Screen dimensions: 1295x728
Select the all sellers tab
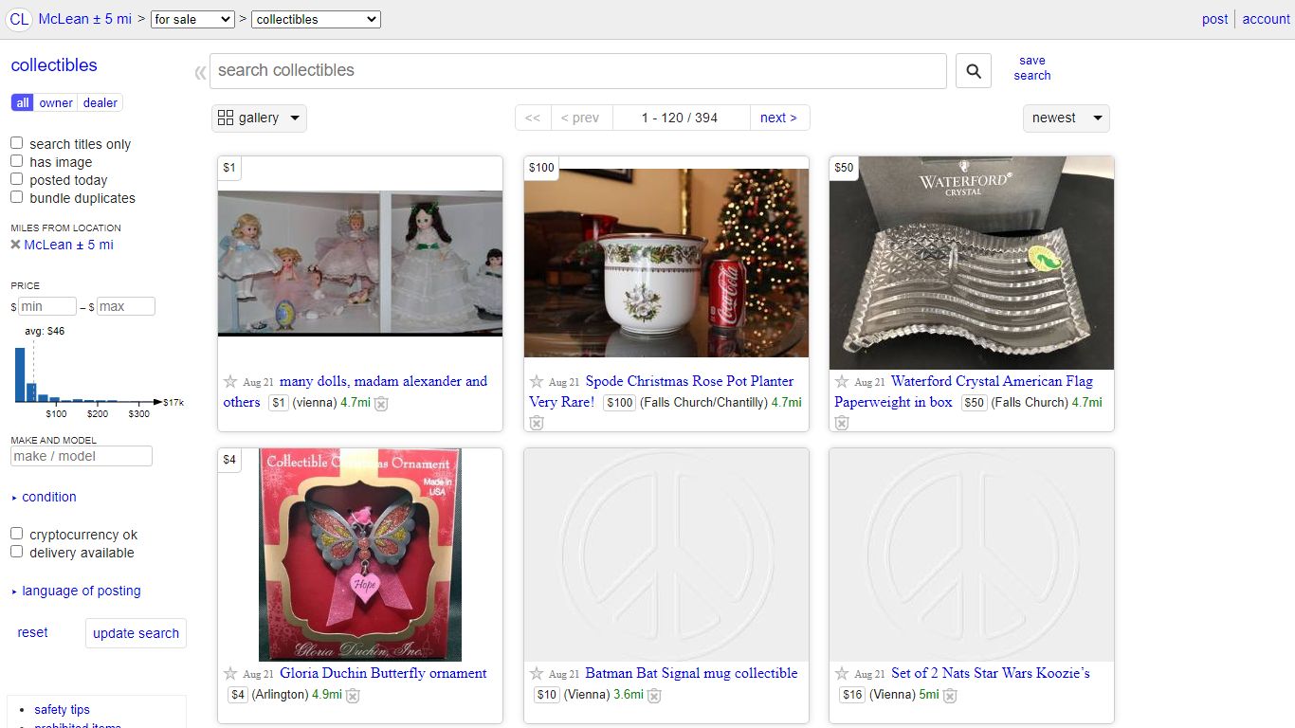click(23, 102)
